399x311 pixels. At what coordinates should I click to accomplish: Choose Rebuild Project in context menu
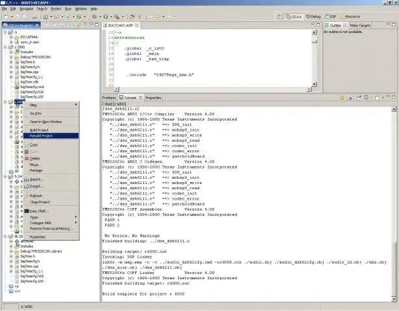tap(51, 136)
